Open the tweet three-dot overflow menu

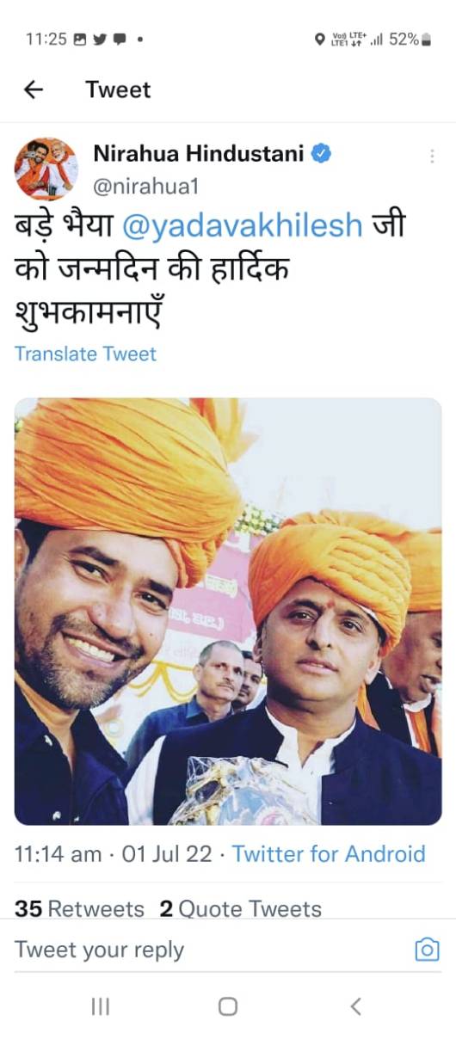tap(432, 156)
